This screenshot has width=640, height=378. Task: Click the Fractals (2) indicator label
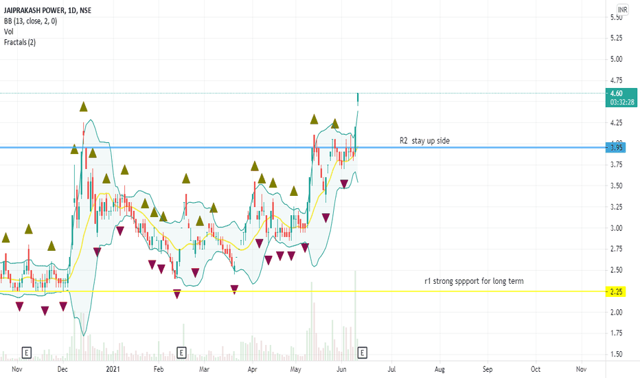pyautogui.click(x=20, y=42)
